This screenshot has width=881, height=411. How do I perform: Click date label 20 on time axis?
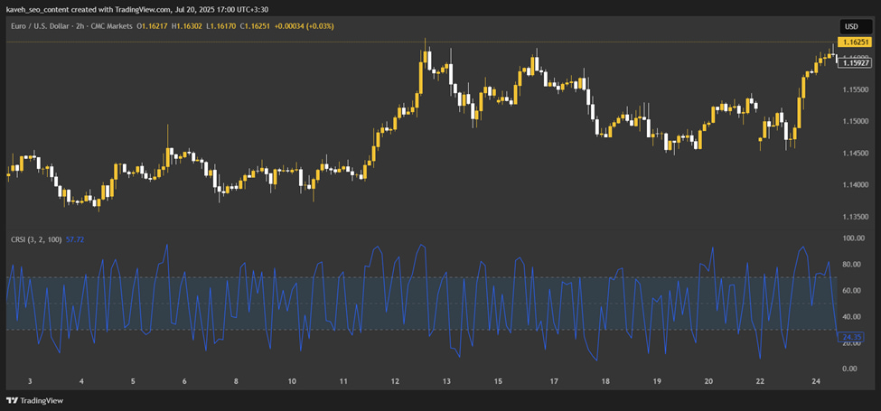pyautogui.click(x=708, y=382)
